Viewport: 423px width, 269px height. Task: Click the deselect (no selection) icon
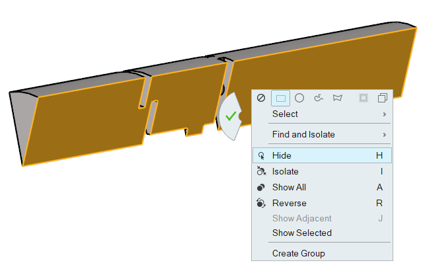(x=261, y=98)
